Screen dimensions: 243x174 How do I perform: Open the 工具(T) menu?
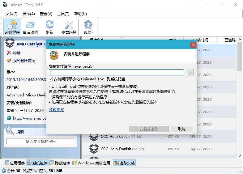pos(63,14)
